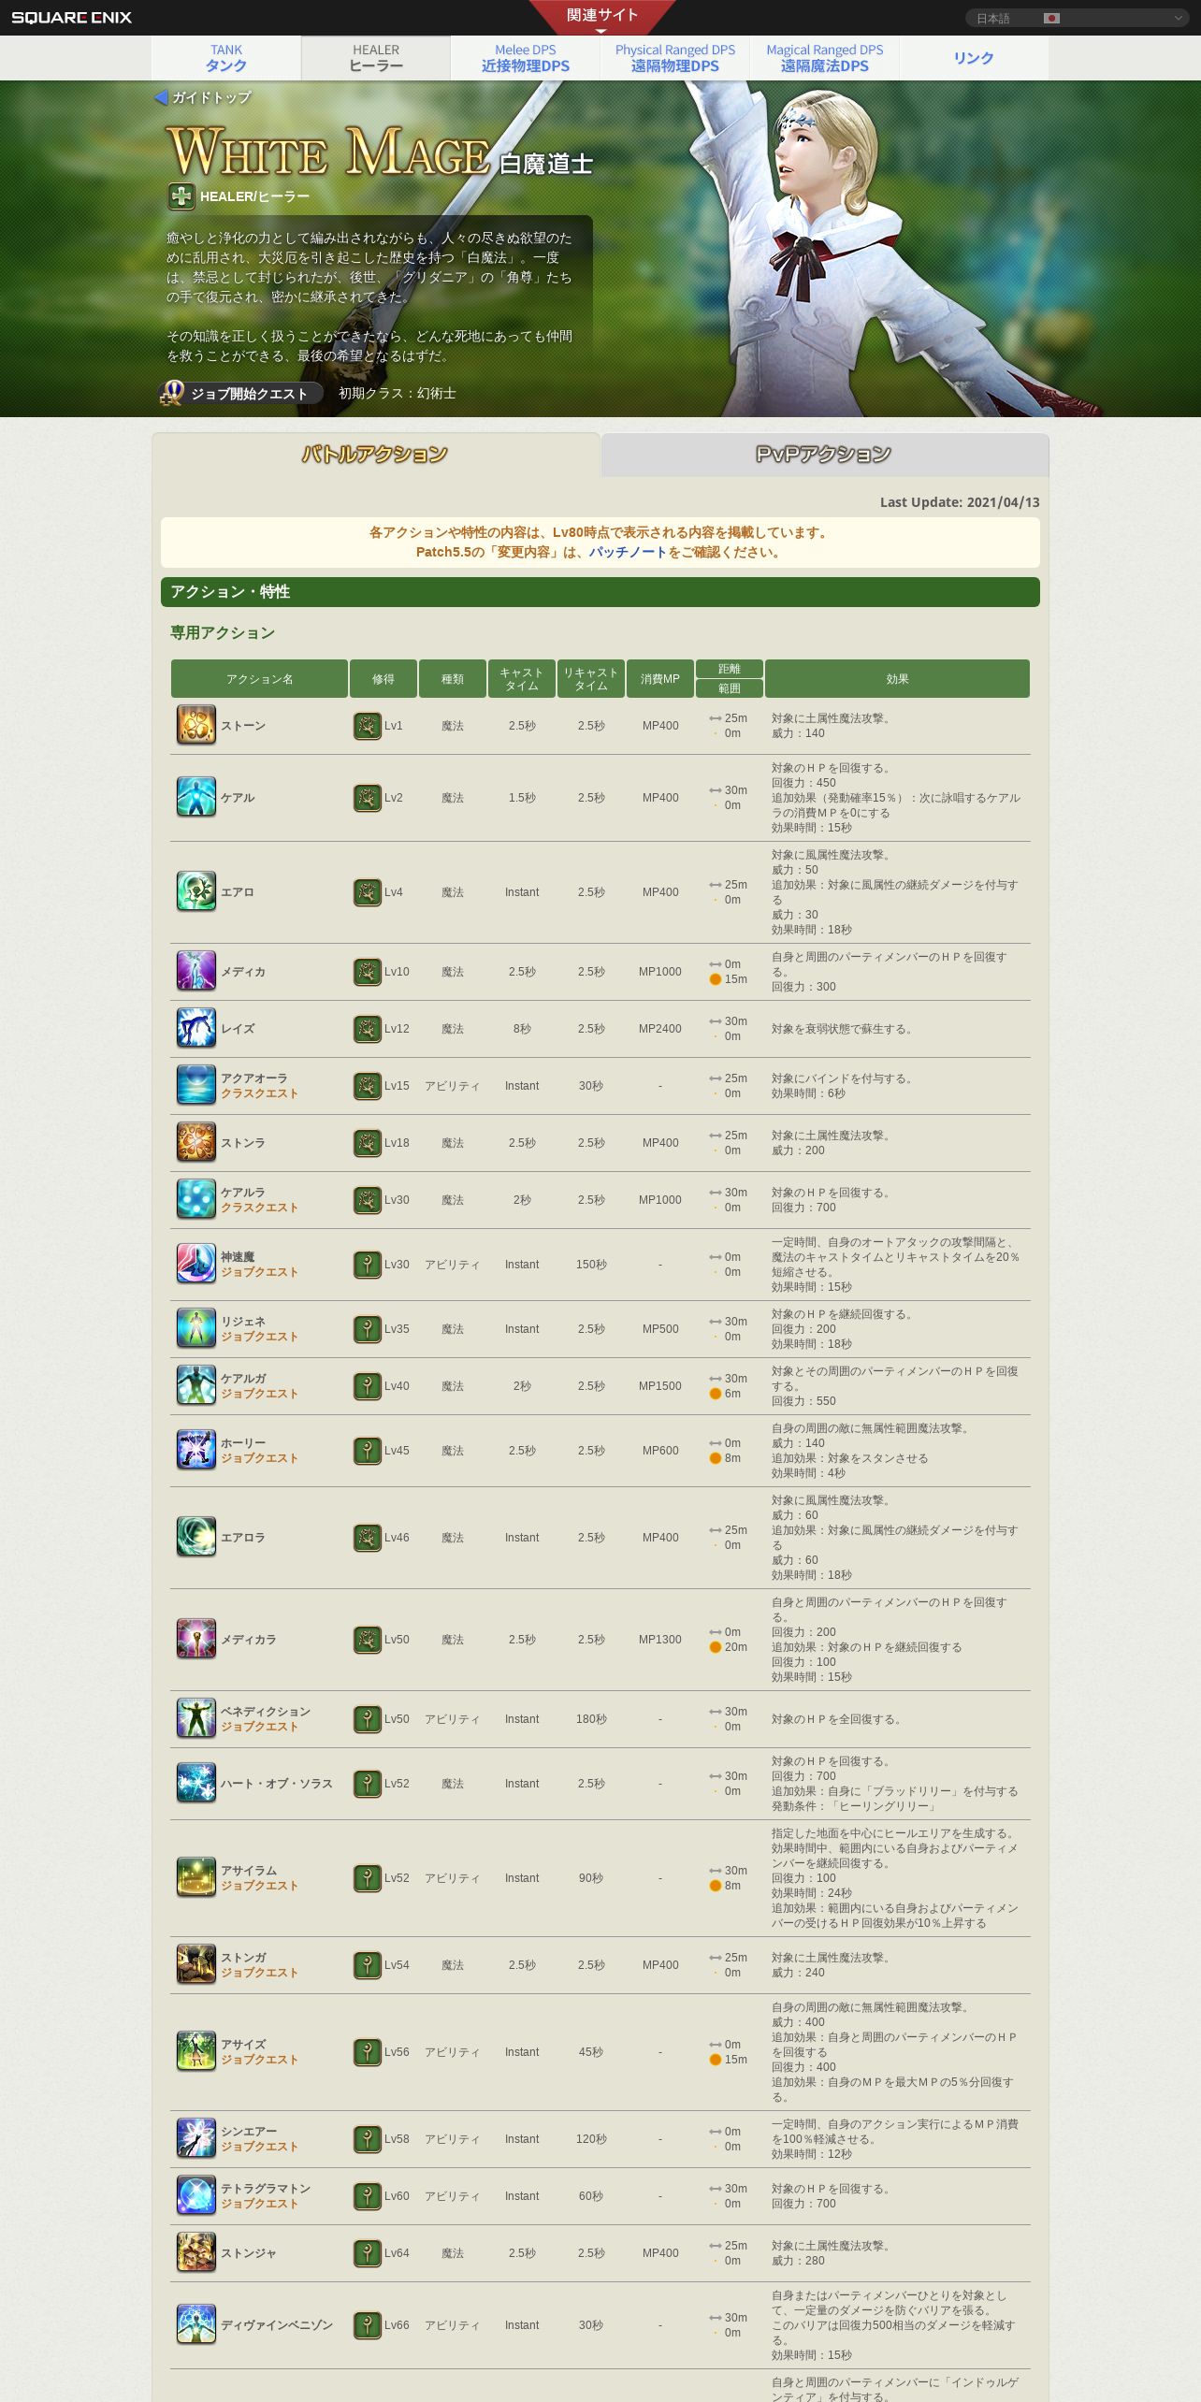Click the テトラグラマトン action icon
Image resolution: width=1201 pixels, height=2402 pixels.
pos(196,2195)
